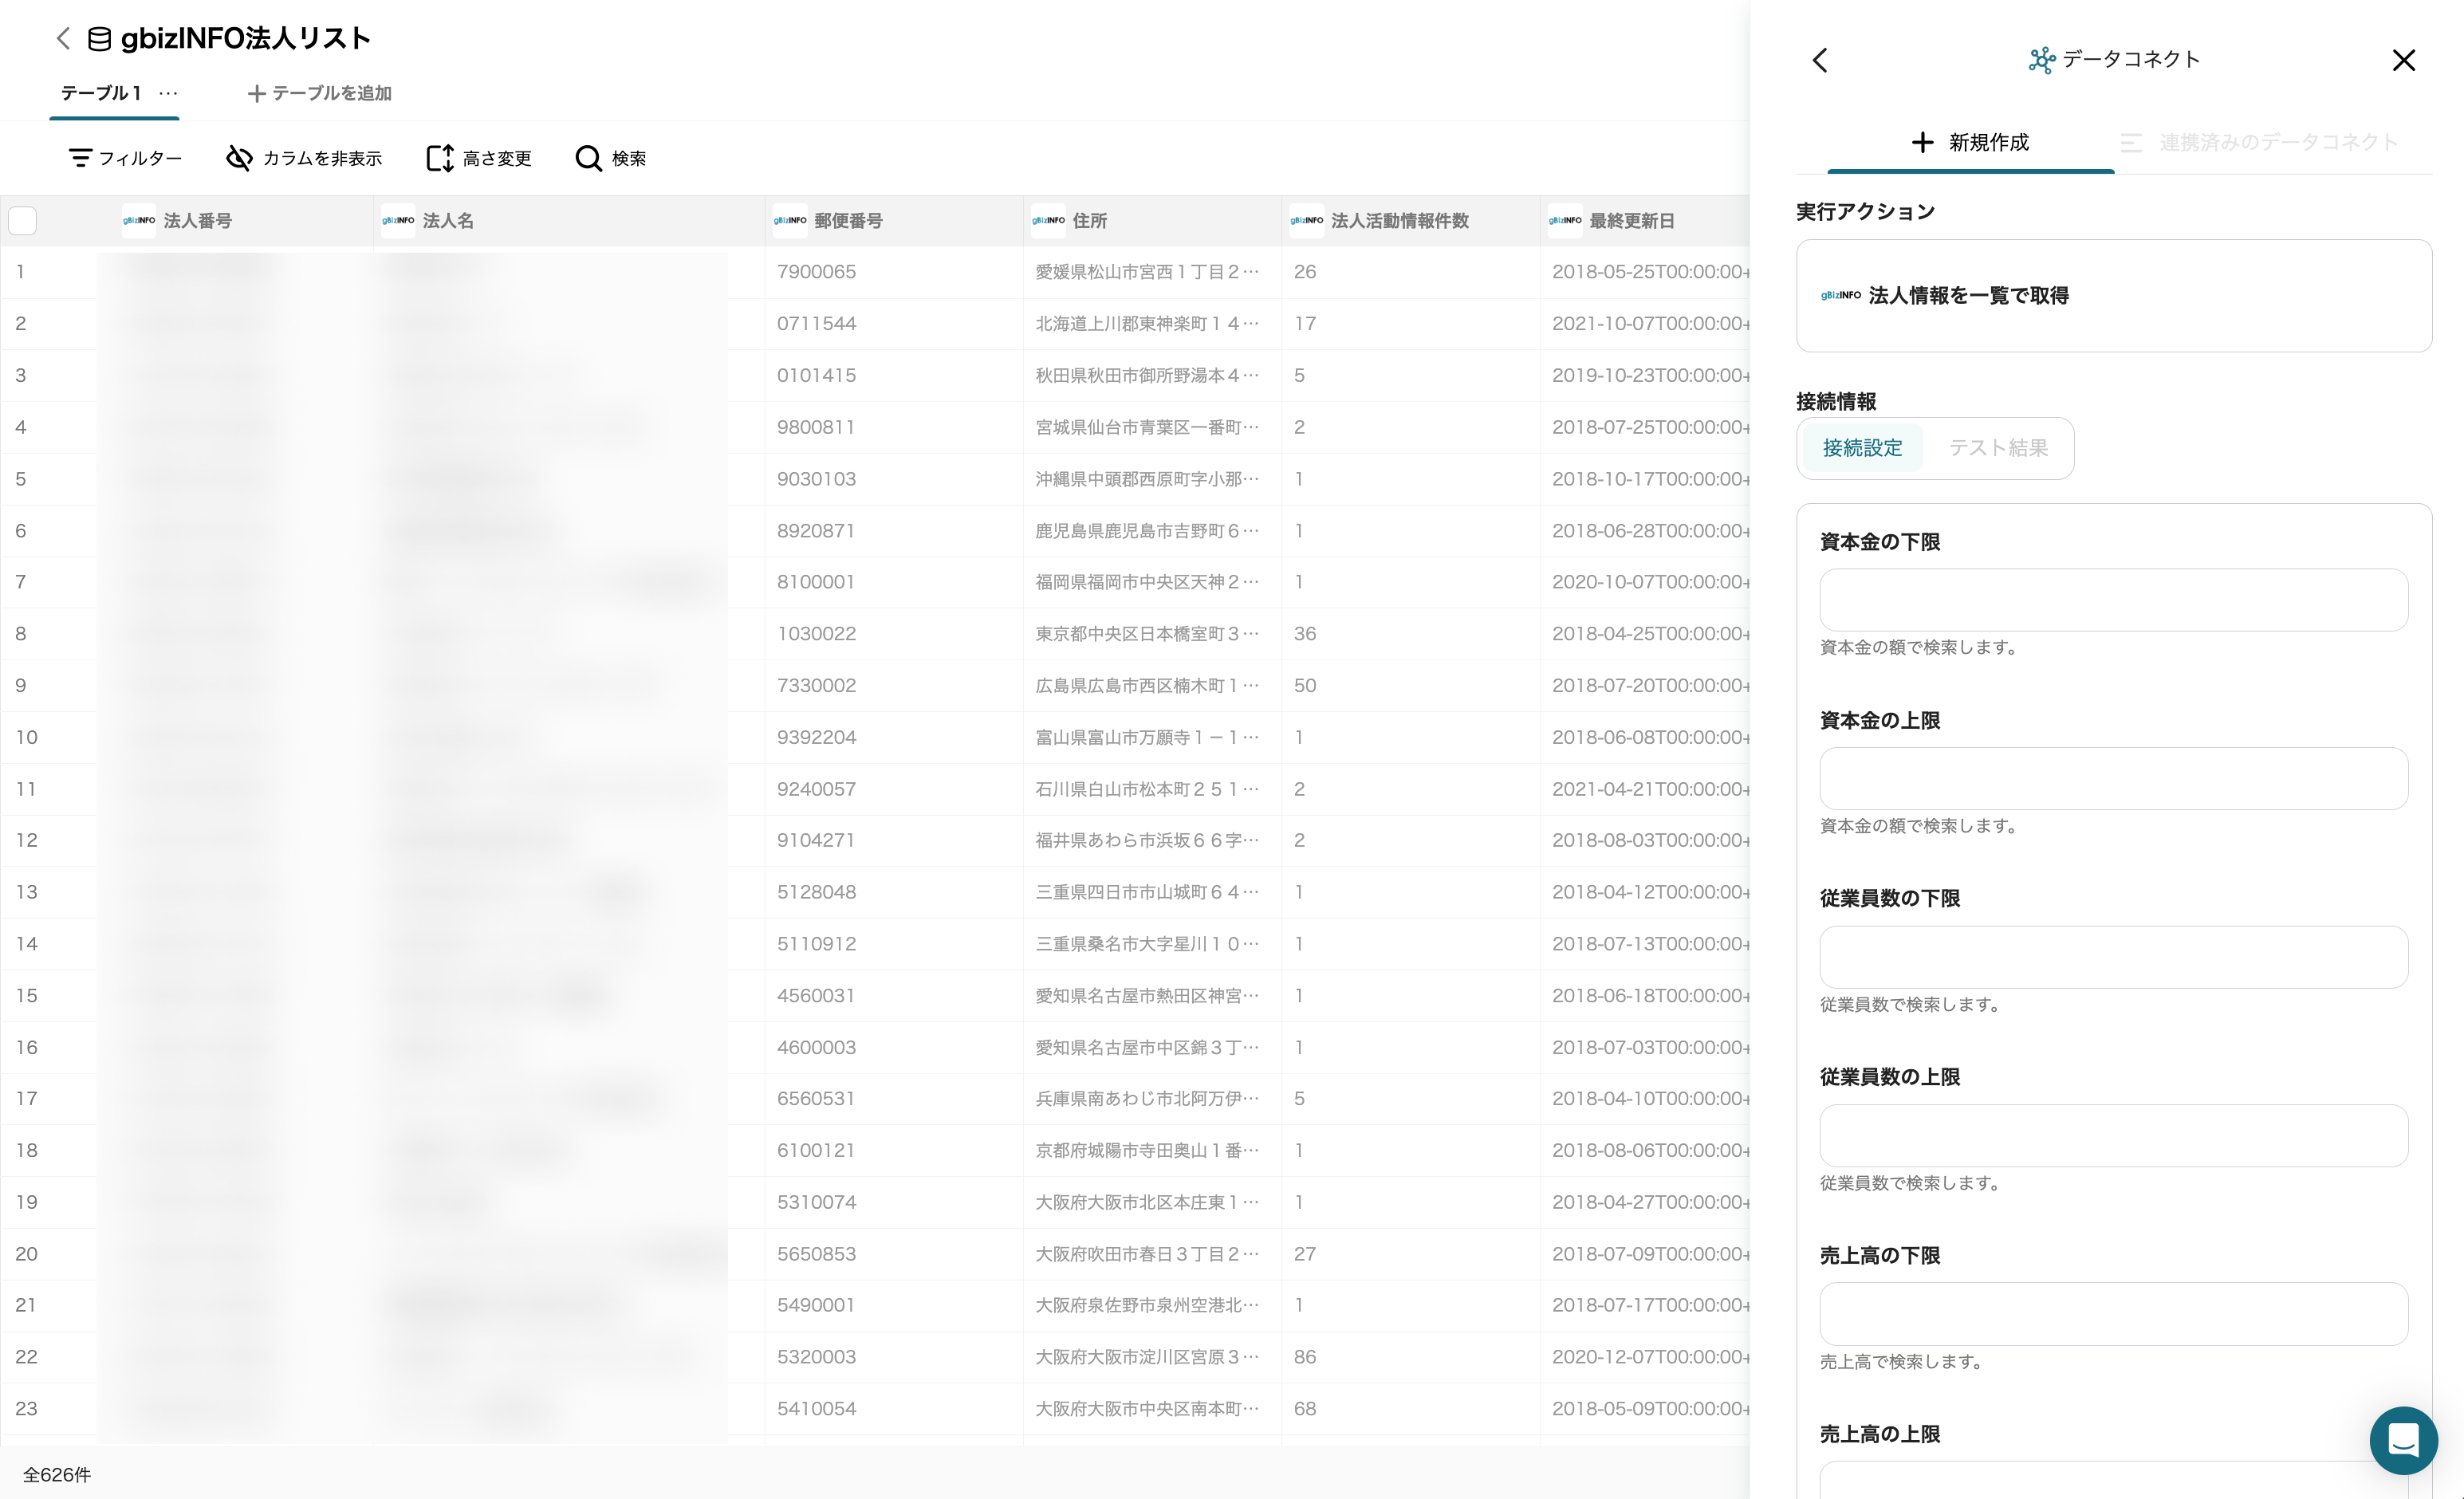Click the 資本金の下限 input field
Screen dimensions: 2464x1499
pos(2113,600)
